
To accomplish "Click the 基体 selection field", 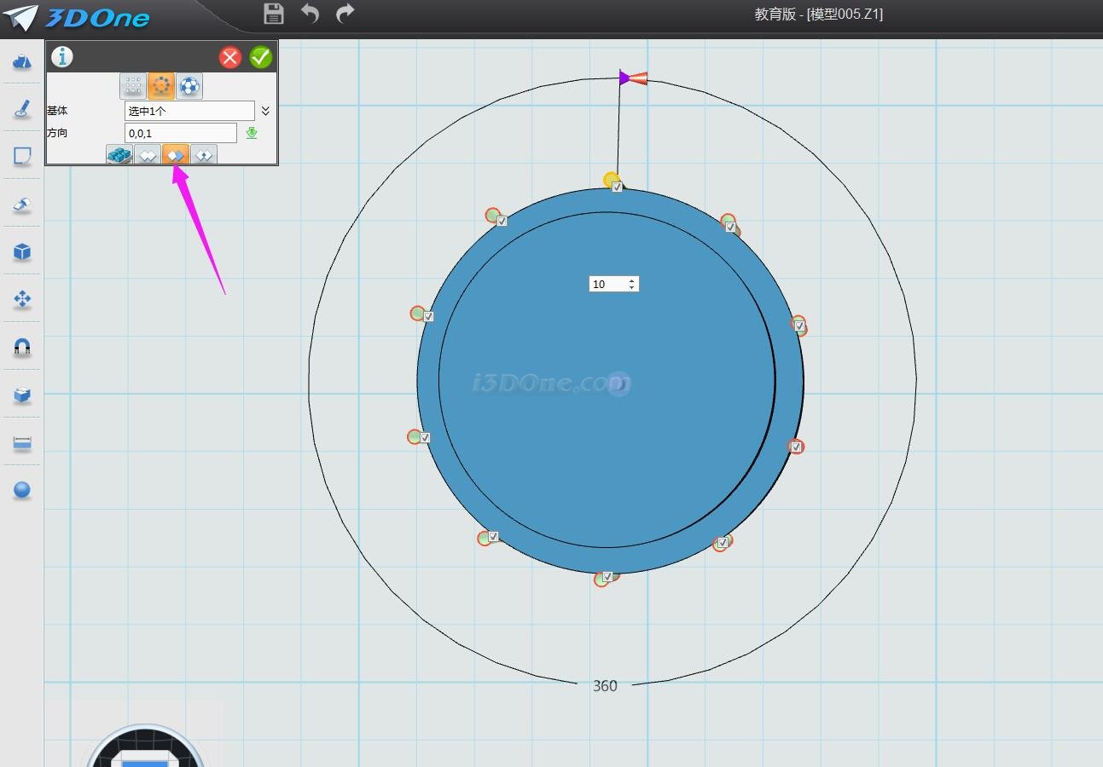I will [x=189, y=111].
